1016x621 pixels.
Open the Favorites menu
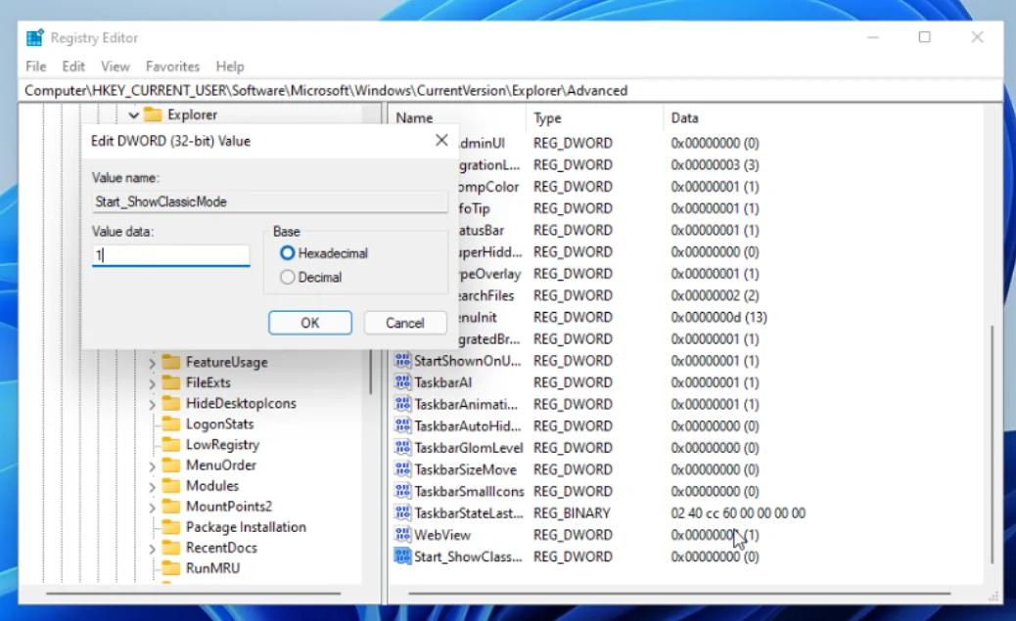tap(172, 67)
